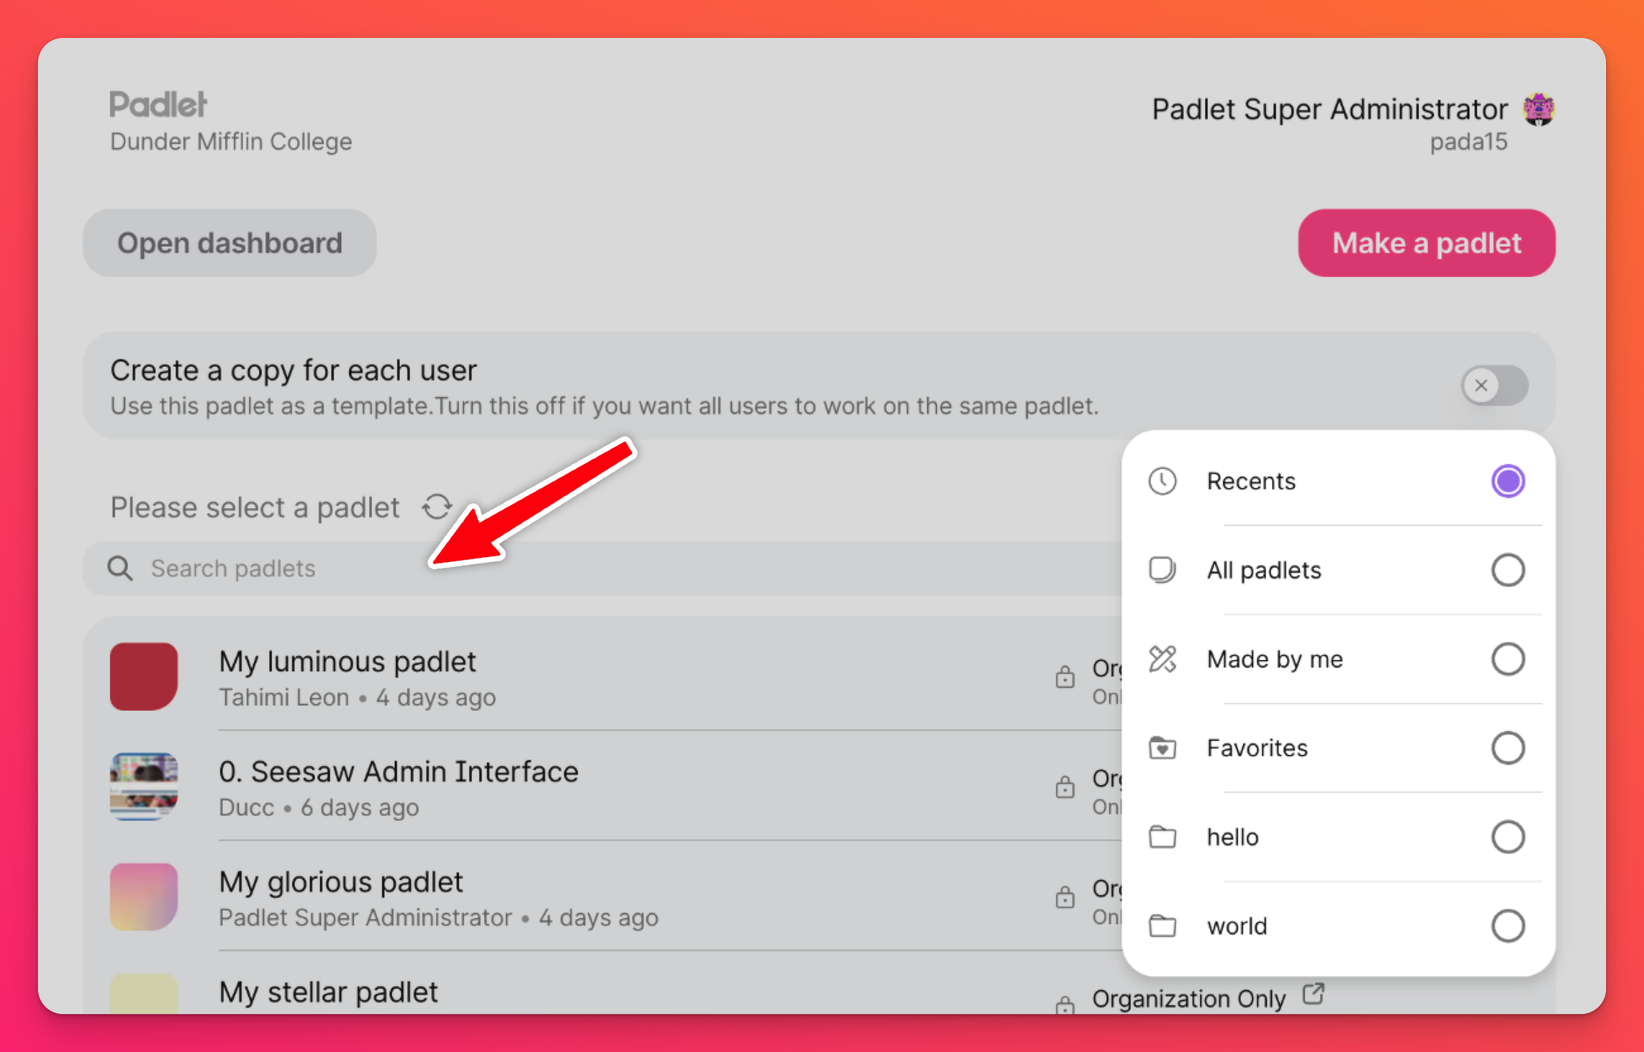
Task: Choose the hello folder option
Action: click(x=1232, y=837)
